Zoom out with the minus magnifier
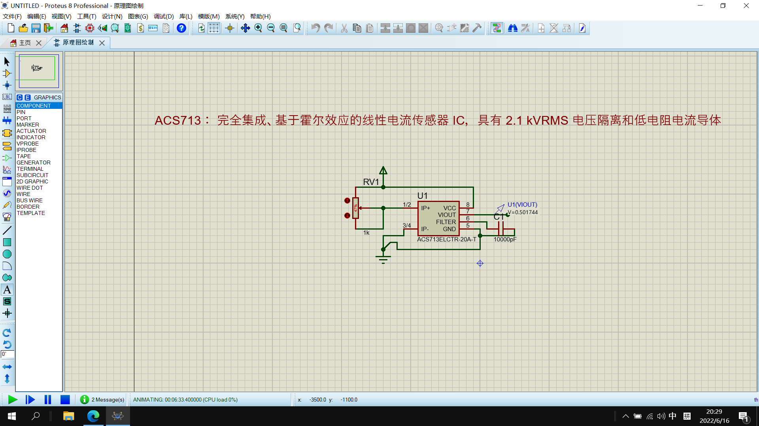Screen dimensions: 759x426 pyautogui.click(x=271, y=28)
